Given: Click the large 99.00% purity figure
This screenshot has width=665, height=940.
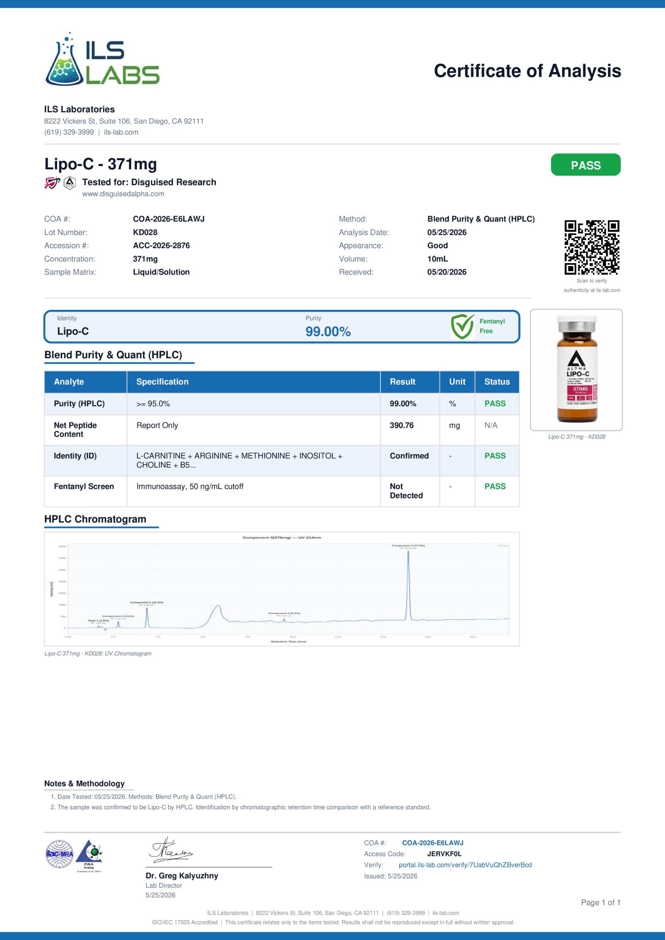Looking at the screenshot, I should 328,332.
